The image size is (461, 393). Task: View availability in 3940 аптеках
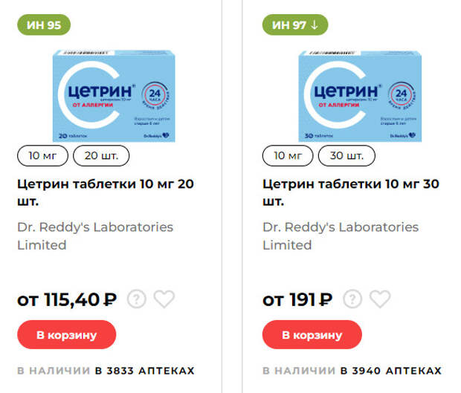click(352, 371)
